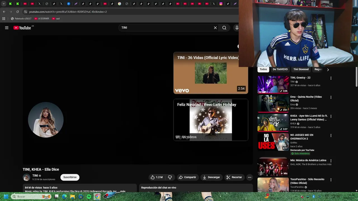The image size is (358, 201).
Task: Click the end-screen TINI channel circle
Action: point(46,120)
